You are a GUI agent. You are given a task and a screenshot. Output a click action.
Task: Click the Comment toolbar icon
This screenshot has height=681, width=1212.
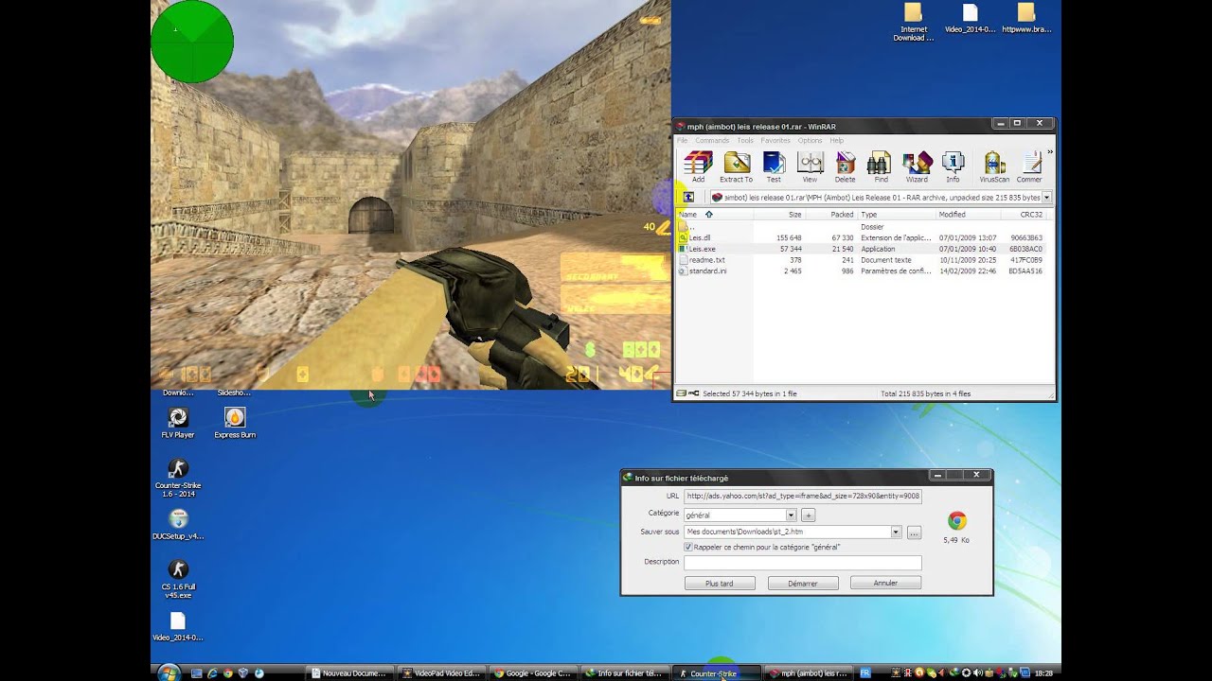(1029, 166)
